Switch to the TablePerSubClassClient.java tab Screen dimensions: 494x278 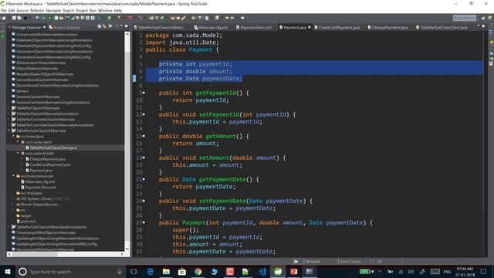tap(442, 28)
